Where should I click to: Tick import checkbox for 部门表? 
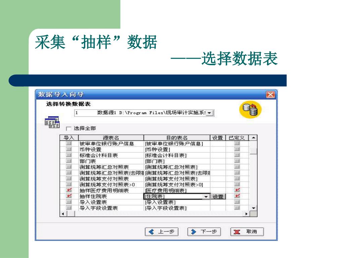click(69, 161)
